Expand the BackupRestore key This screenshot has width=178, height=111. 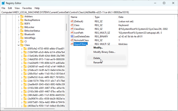(x=19, y=20)
